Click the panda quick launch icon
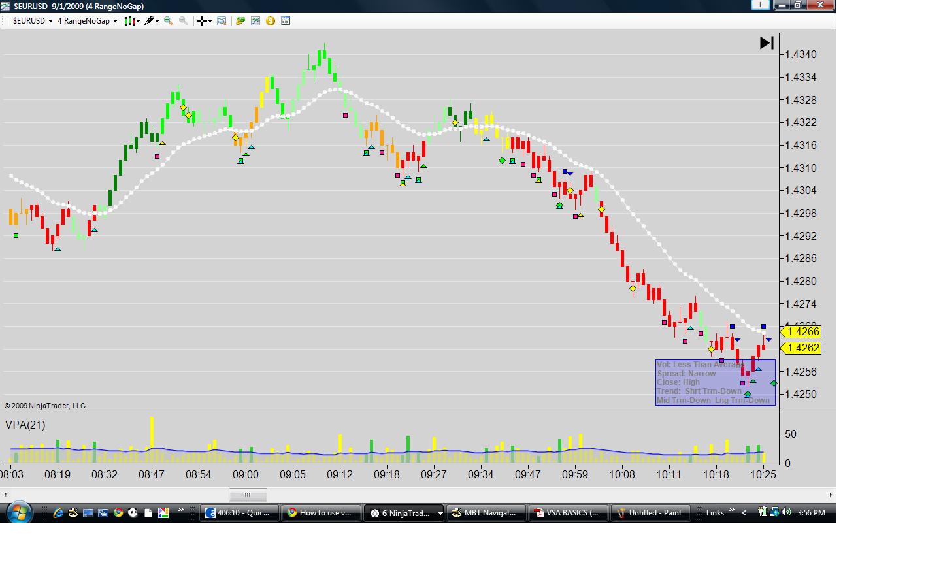 click(133, 513)
